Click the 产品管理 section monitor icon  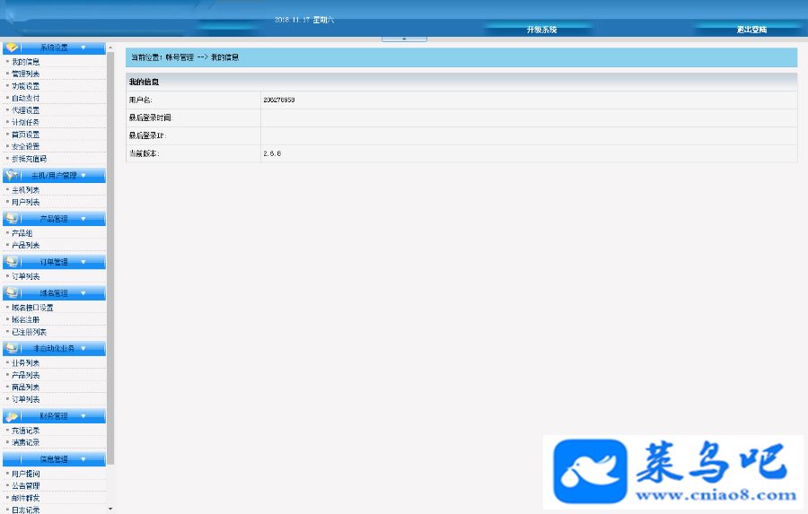pos(12,219)
